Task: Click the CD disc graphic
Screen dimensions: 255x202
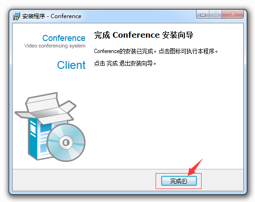Action: click(66, 142)
